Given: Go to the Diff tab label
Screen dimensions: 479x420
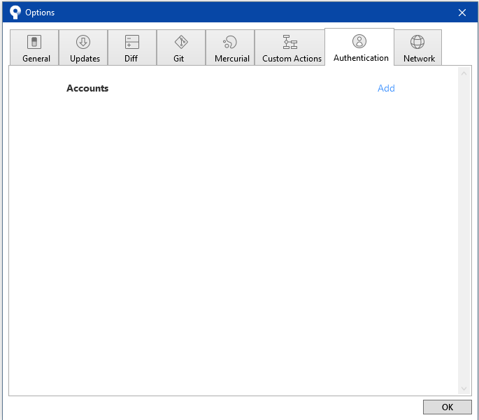Looking at the screenshot, I should click(131, 59).
